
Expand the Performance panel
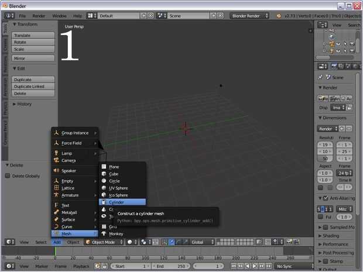[x=333, y=245]
